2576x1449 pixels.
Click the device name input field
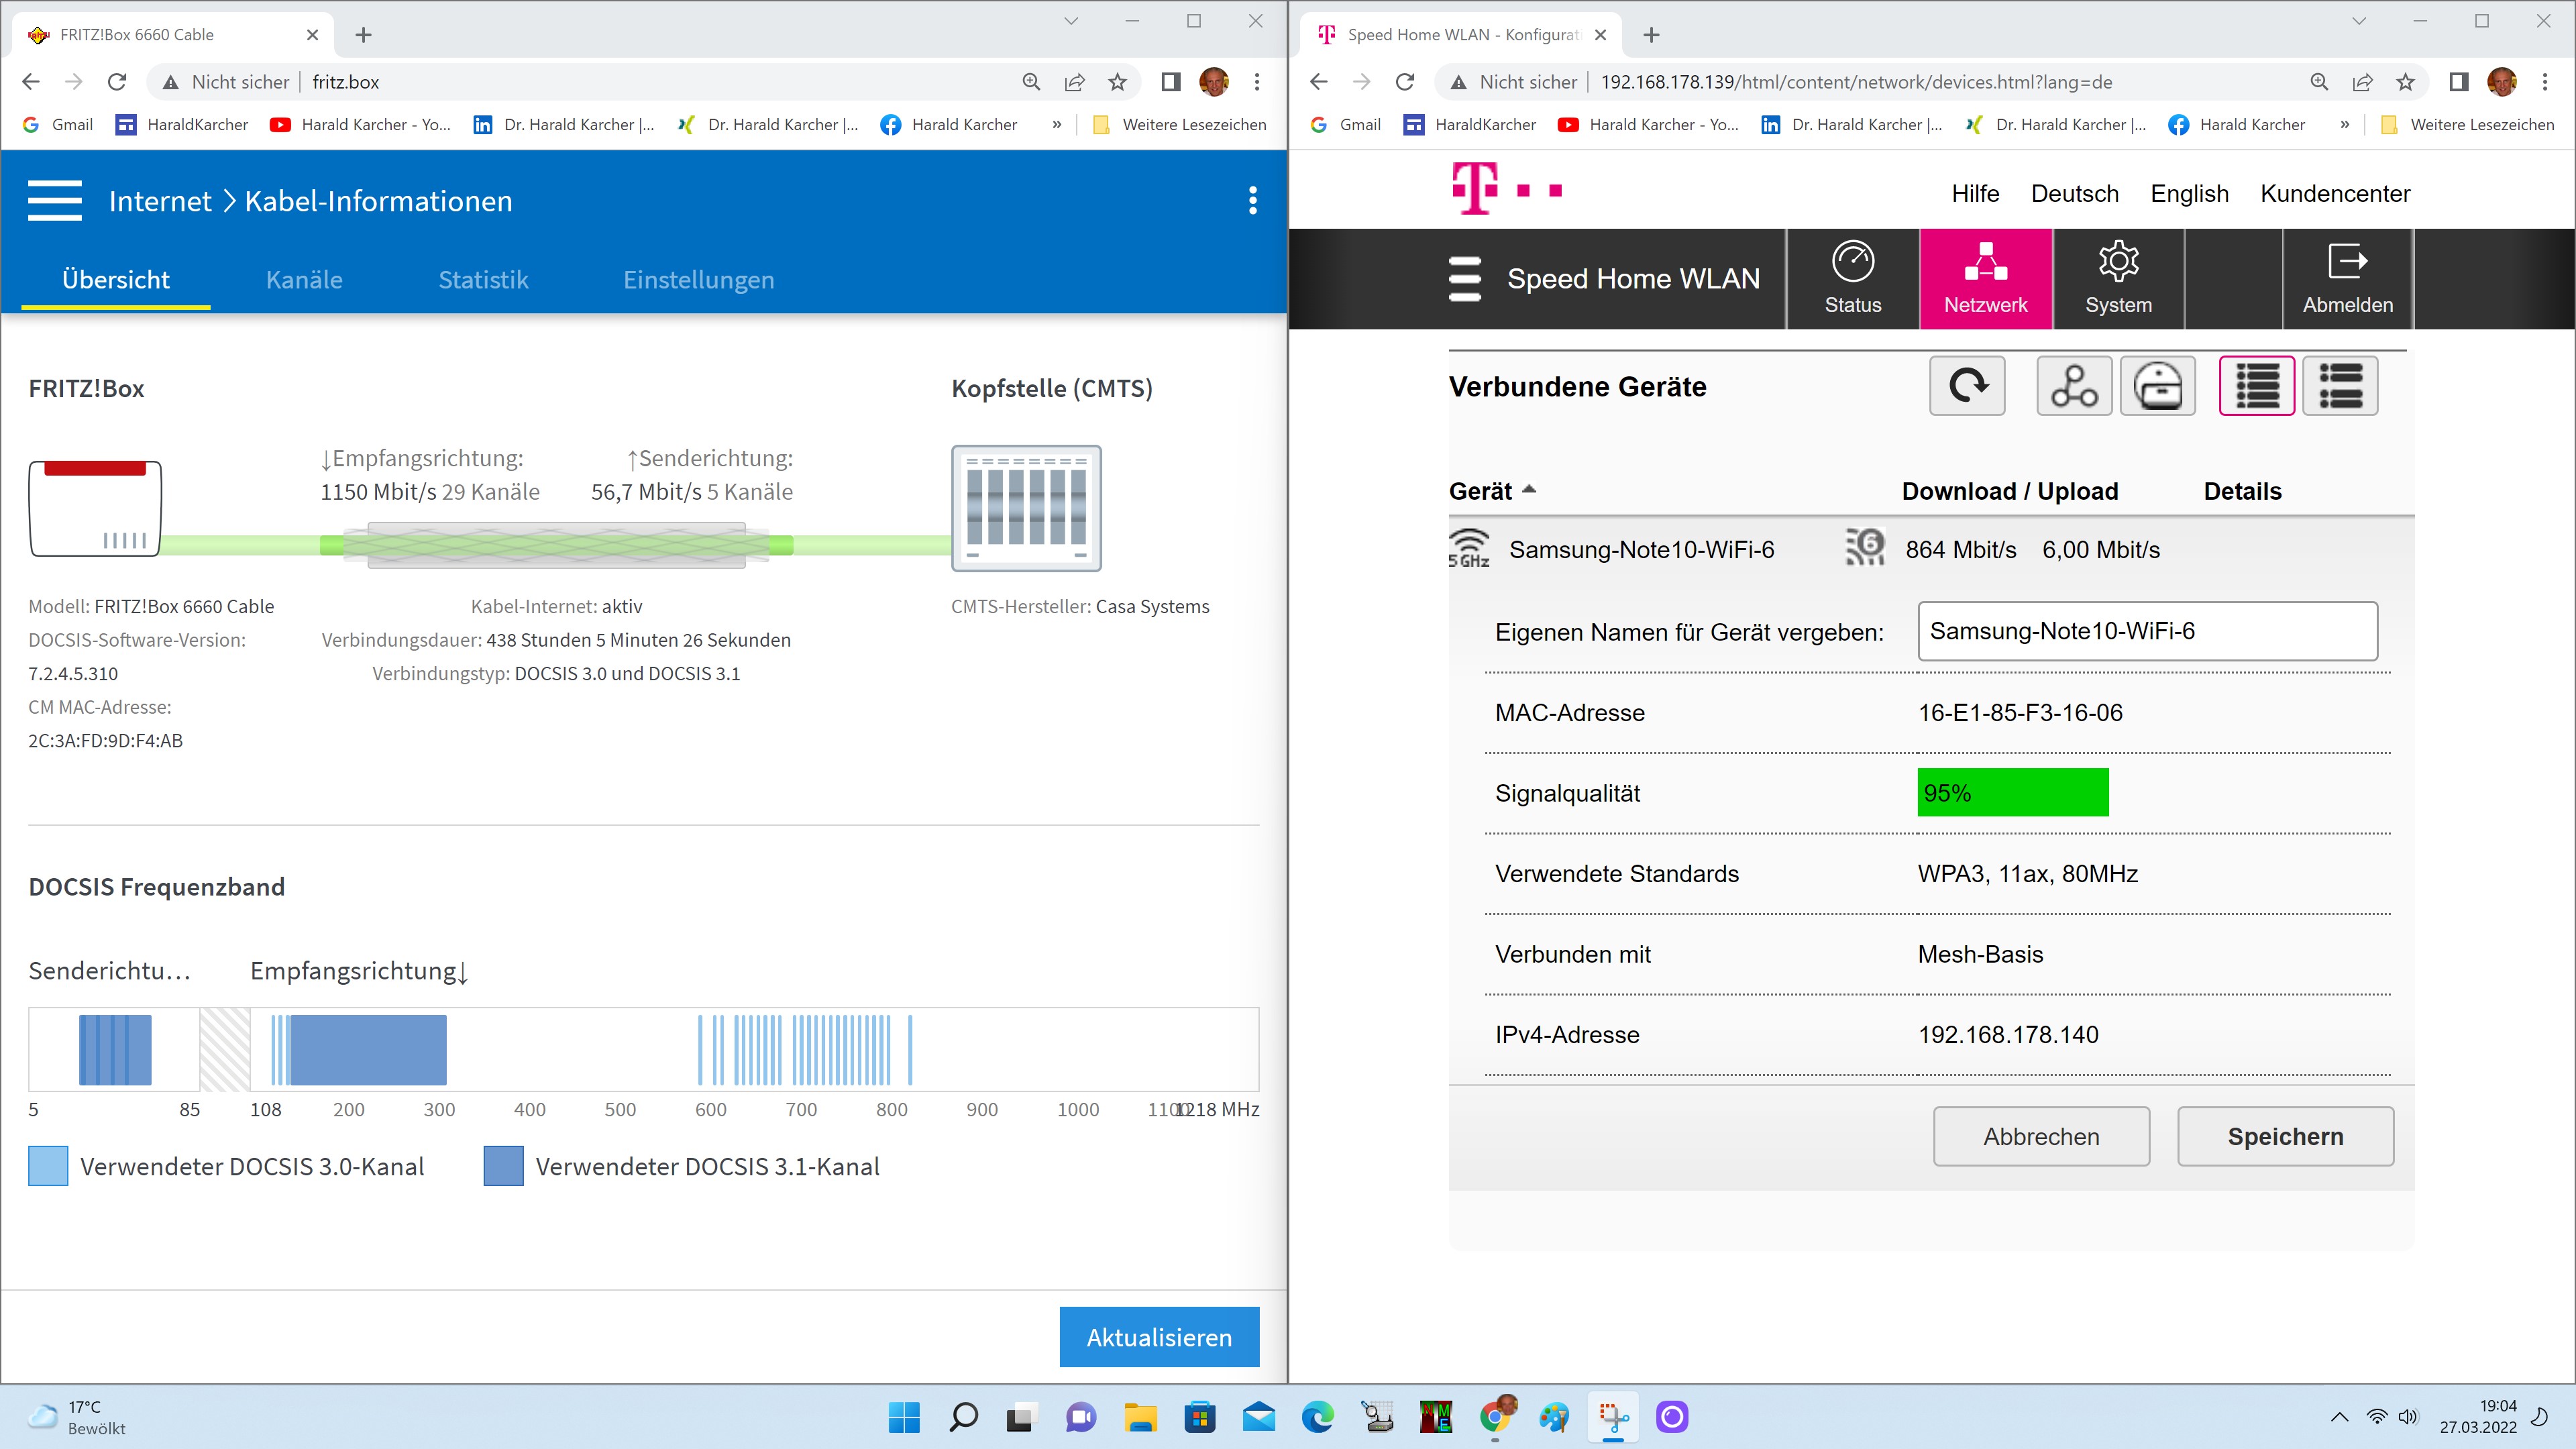point(2147,631)
